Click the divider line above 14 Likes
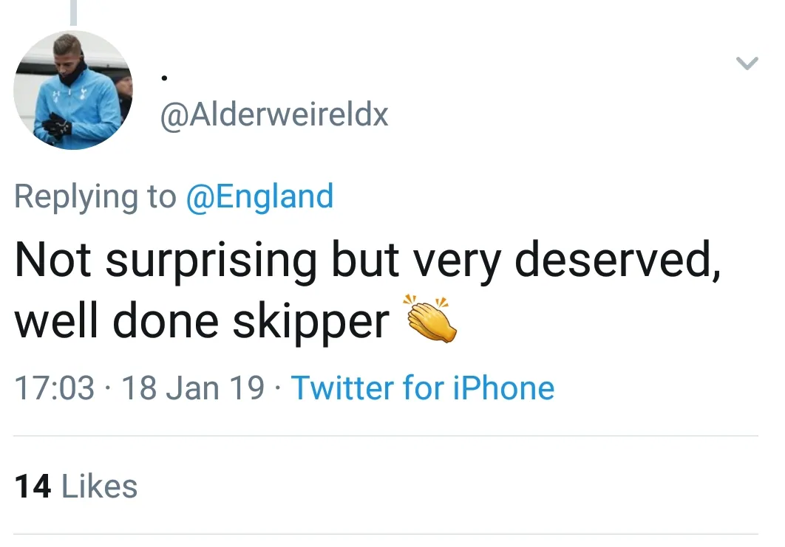 [386, 436]
